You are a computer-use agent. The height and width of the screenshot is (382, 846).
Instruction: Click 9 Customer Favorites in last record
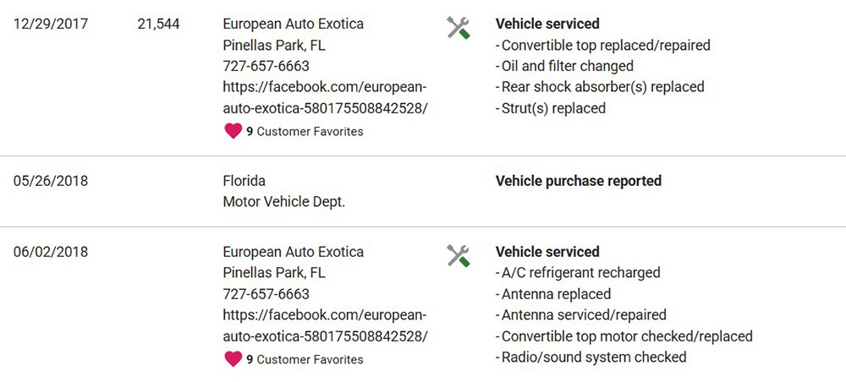click(305, 359)
